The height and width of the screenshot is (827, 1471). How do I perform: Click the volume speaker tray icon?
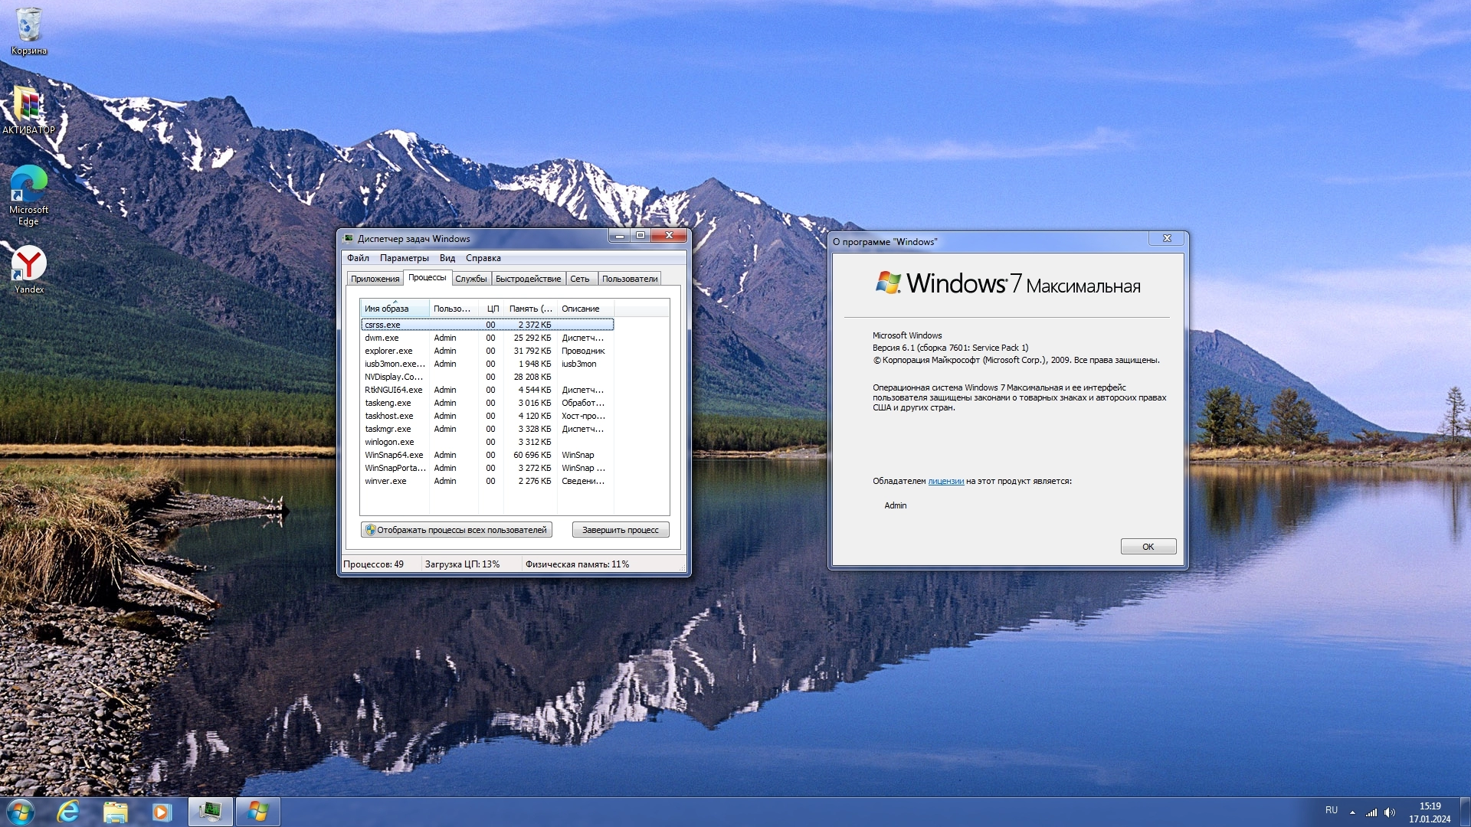(x=1390, y=812)
